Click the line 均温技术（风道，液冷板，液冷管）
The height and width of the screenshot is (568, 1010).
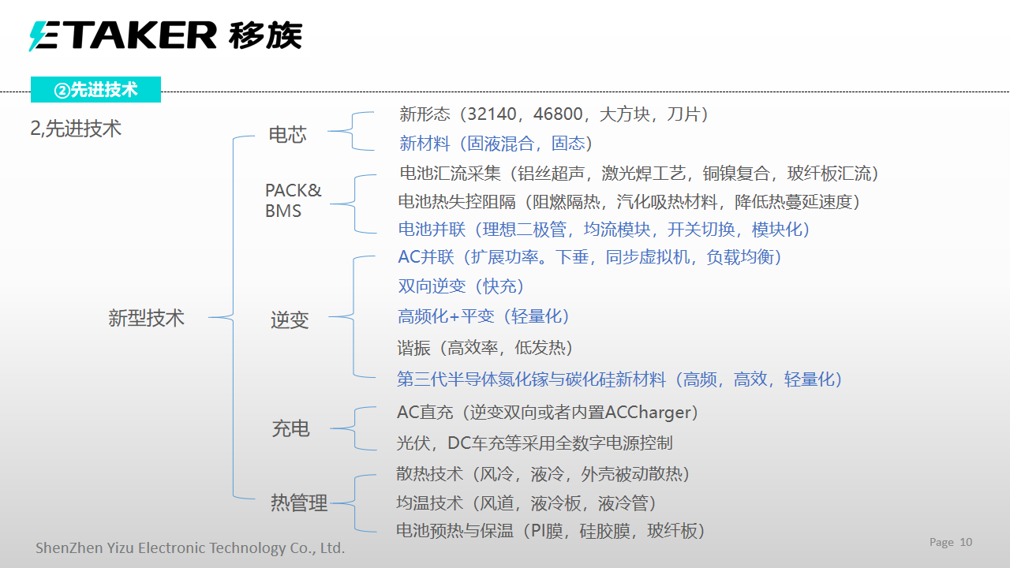click(527, 503)
